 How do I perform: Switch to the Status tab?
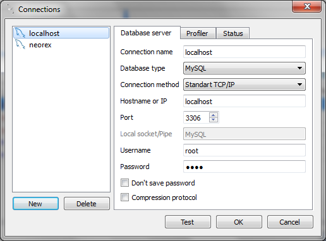[233, 33]
